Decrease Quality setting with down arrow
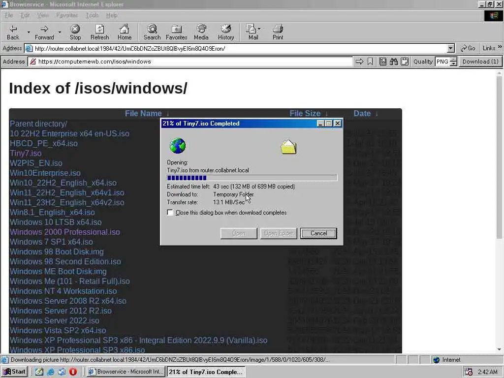 click(x=453, y=63)
